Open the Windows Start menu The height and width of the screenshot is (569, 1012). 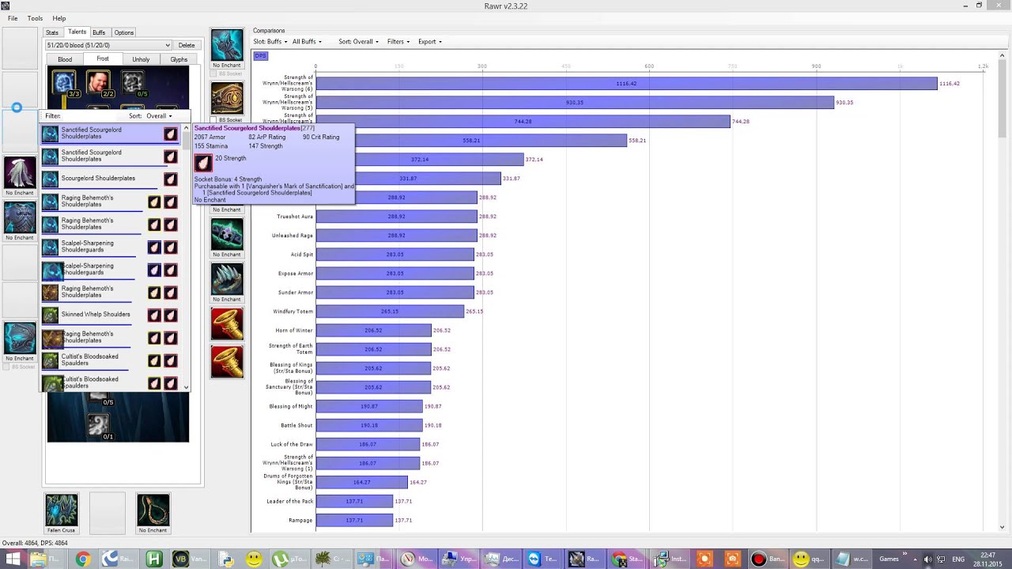coord(12,559)
